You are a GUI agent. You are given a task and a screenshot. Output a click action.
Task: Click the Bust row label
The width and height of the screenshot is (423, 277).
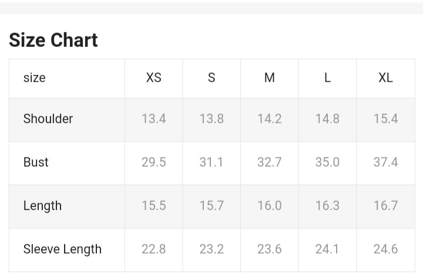36,162
